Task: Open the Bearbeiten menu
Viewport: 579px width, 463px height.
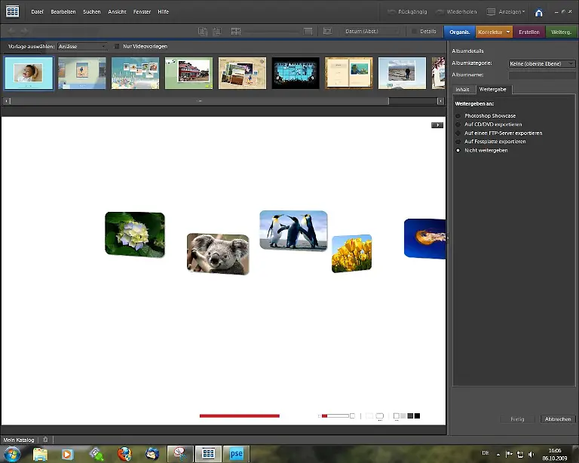Action: point(63,12)
